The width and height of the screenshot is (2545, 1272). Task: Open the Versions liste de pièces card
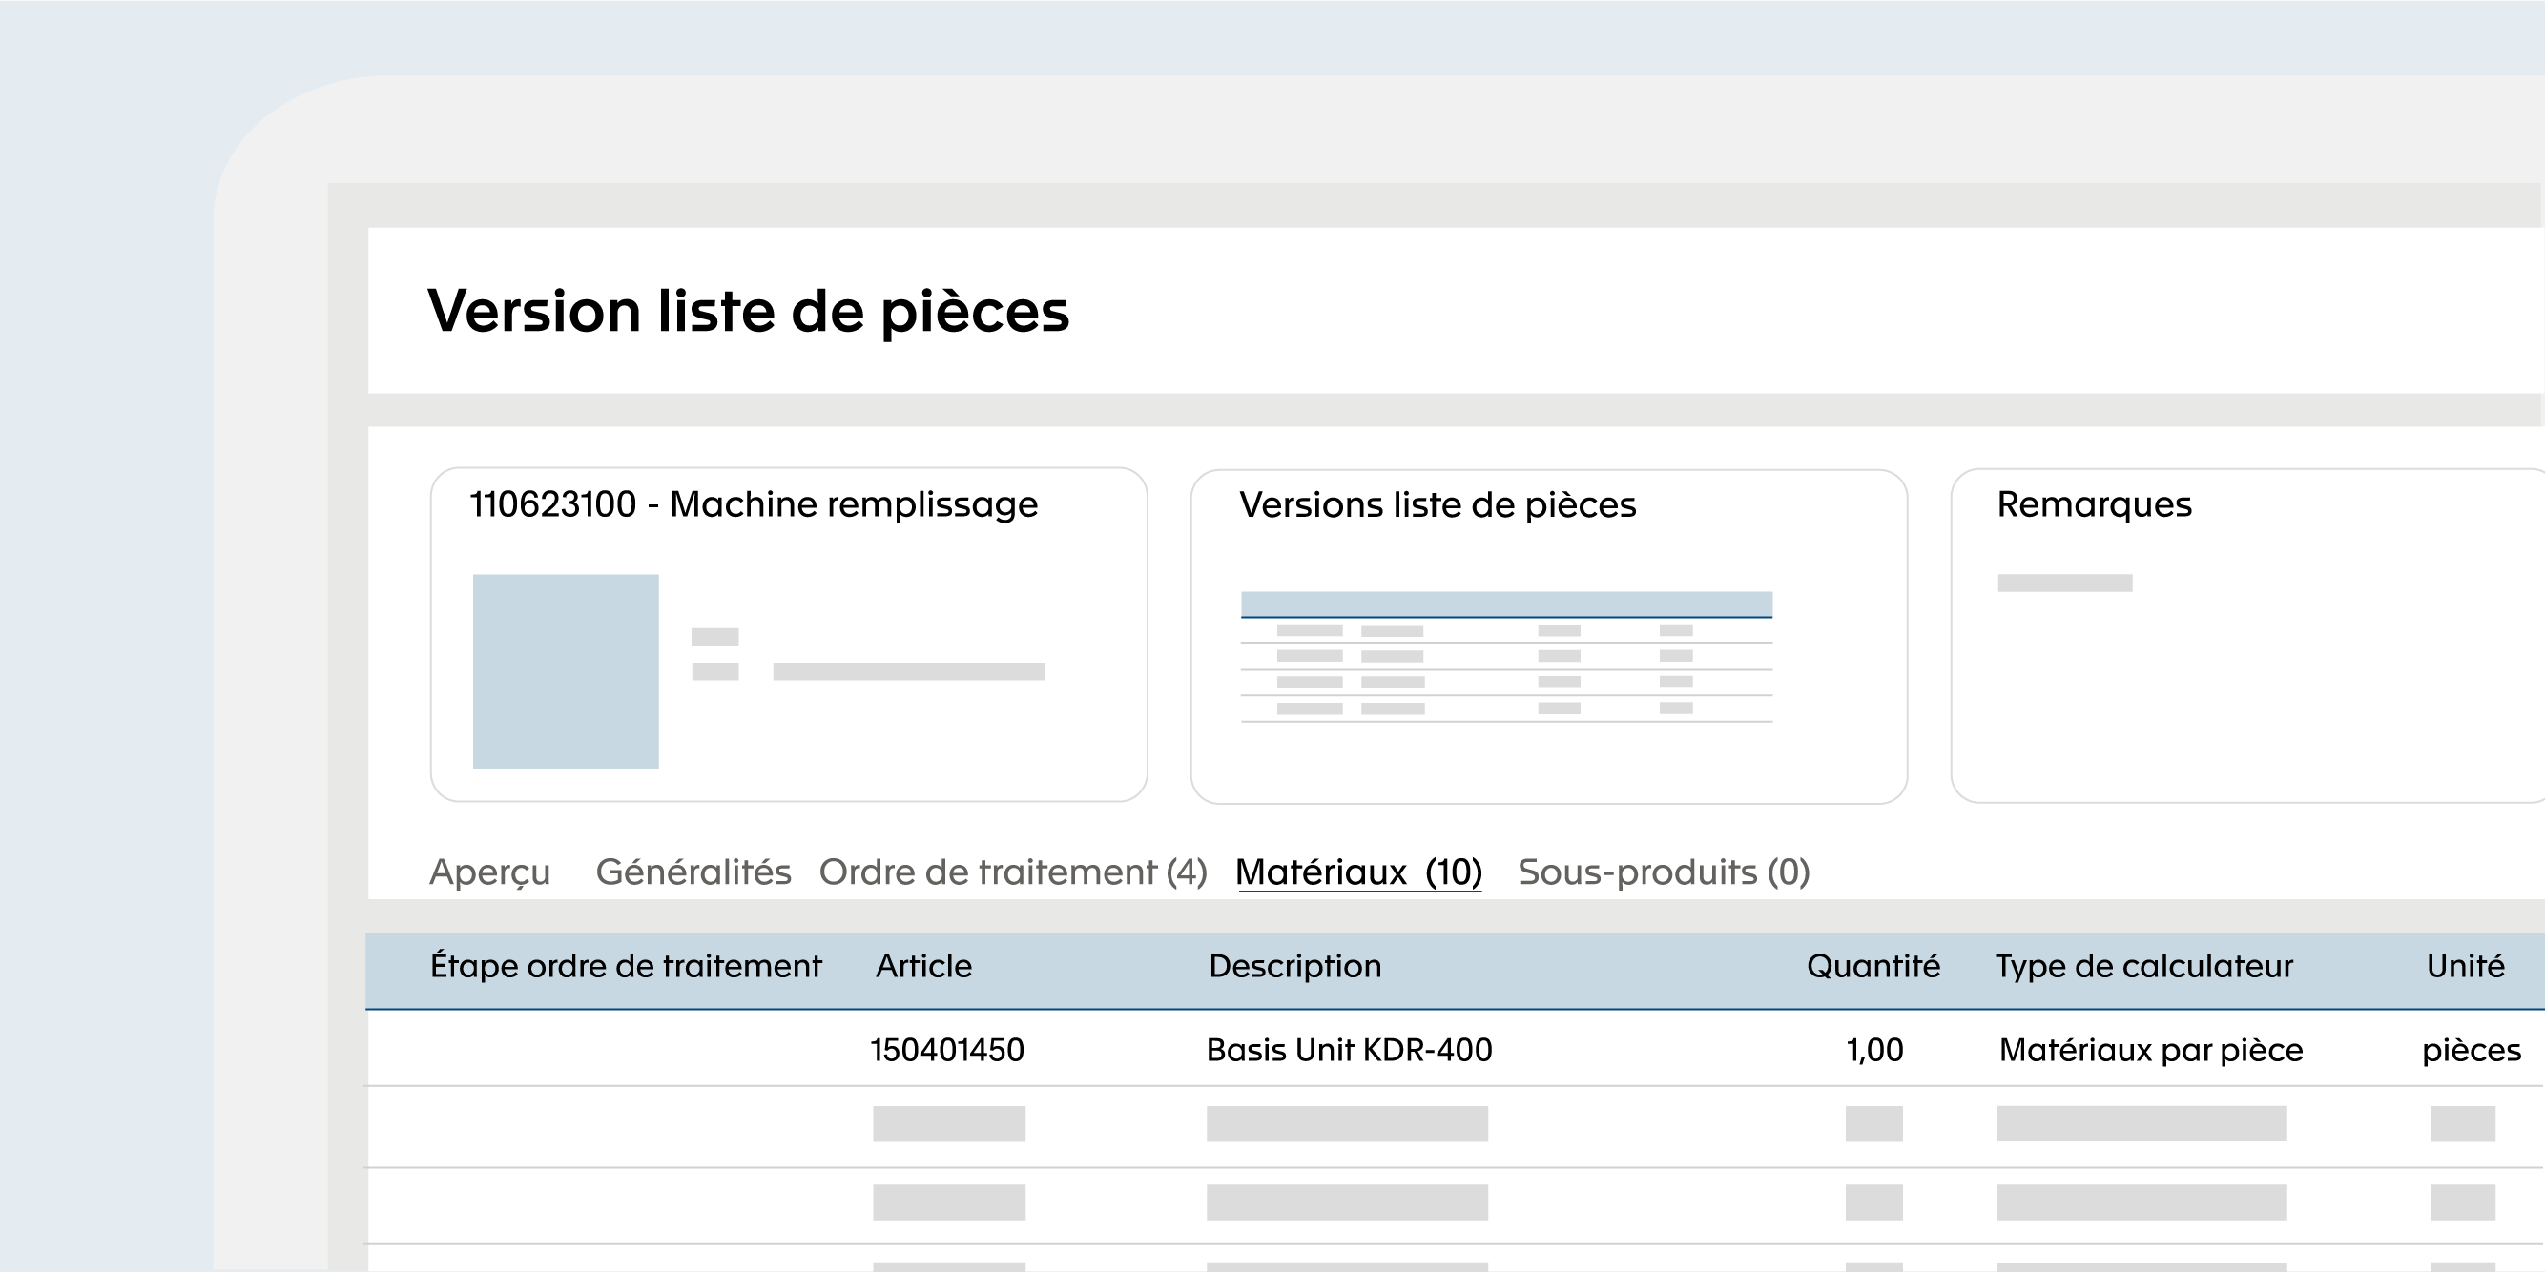(1548, 636)
